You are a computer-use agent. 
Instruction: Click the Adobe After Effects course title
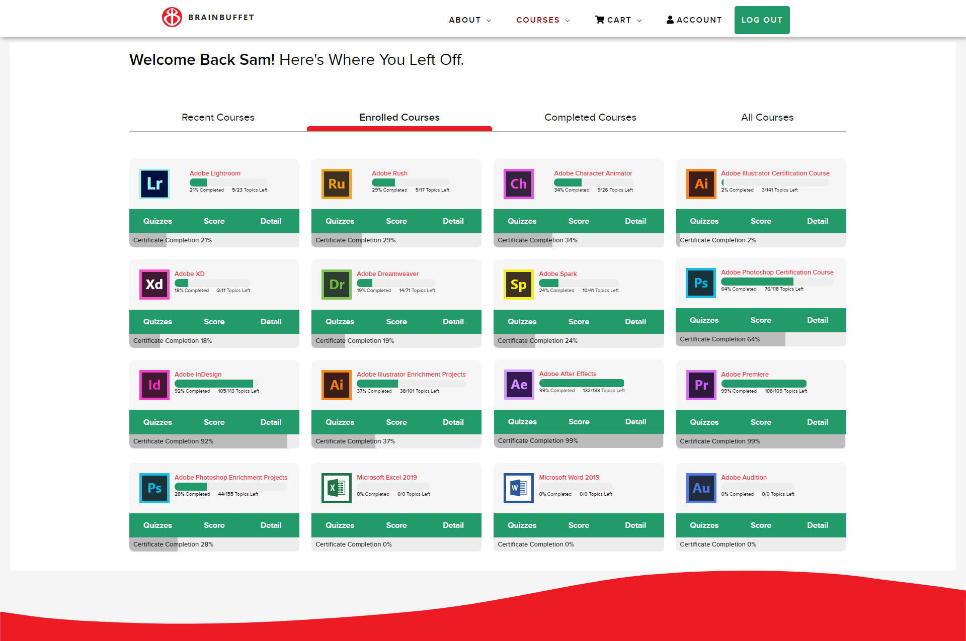click(568, 374)
